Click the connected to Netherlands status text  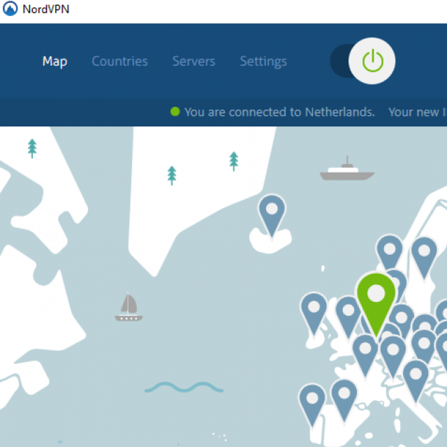pos(279,112)
